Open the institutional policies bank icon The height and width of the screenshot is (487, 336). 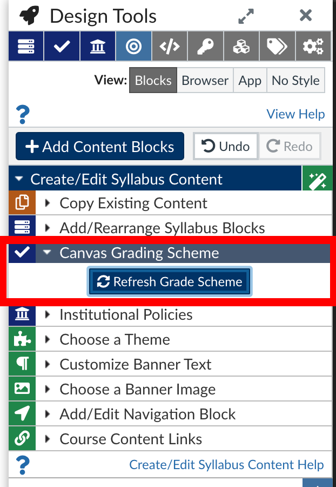click(97, 46)
